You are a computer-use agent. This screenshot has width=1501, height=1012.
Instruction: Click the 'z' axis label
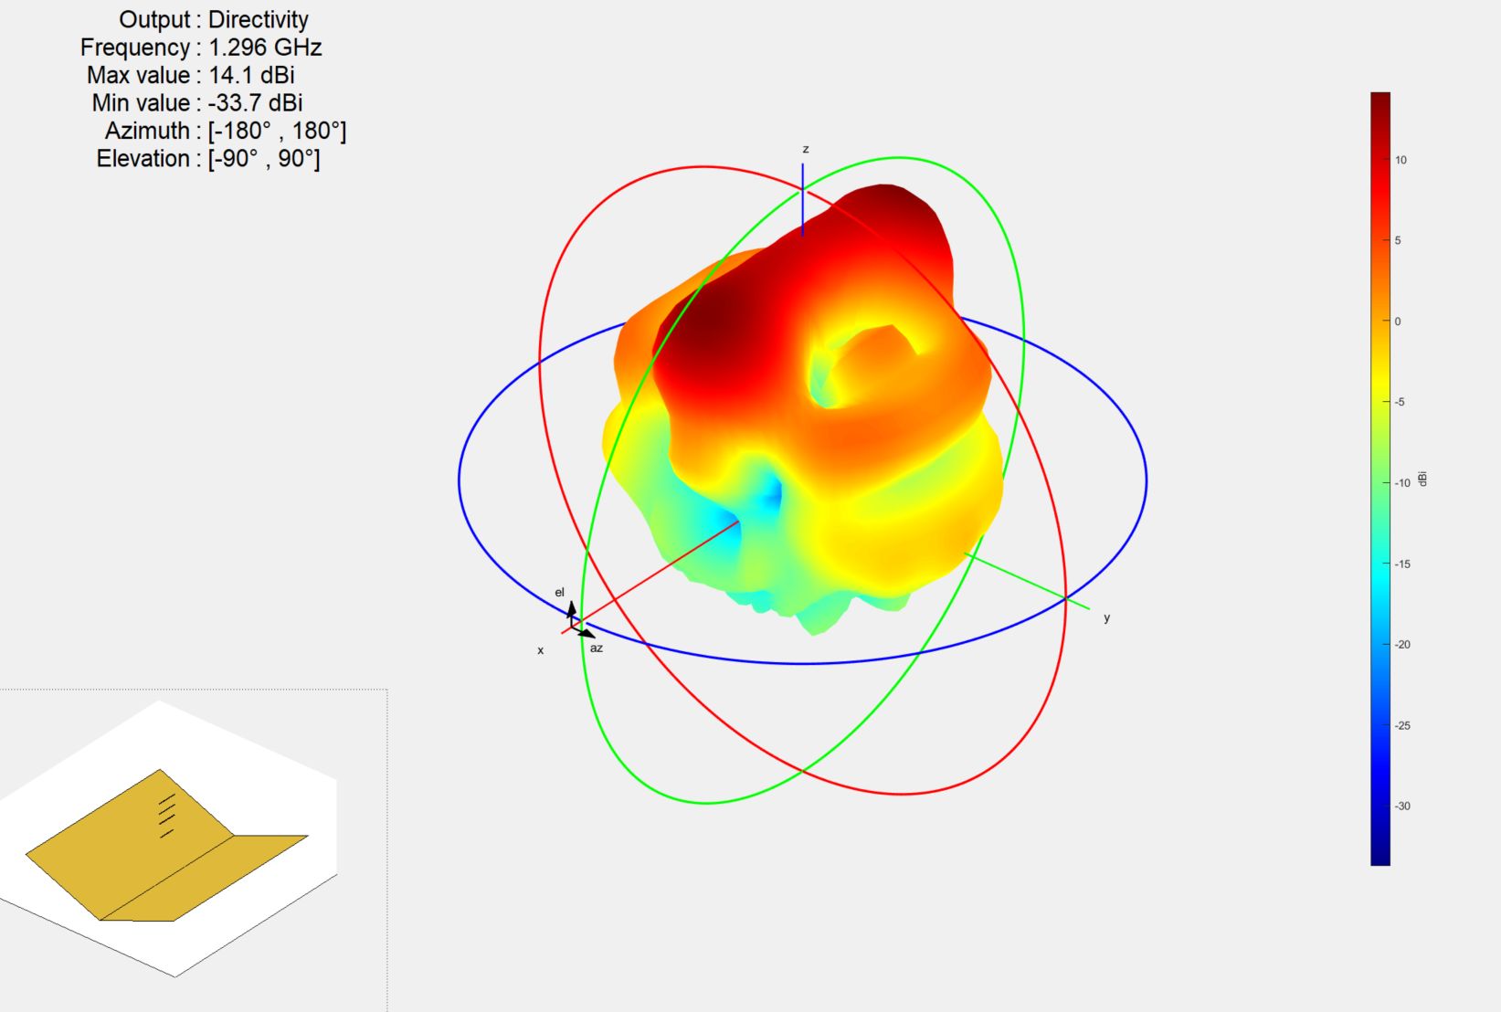coord(806,149)
